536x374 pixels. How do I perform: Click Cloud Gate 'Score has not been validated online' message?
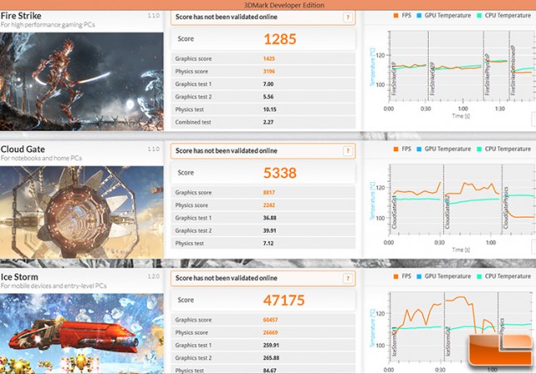[x=226, y=150]
